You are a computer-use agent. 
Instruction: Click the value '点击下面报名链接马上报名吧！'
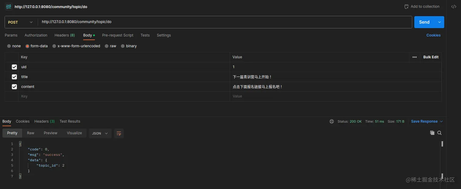pos(258,87)
